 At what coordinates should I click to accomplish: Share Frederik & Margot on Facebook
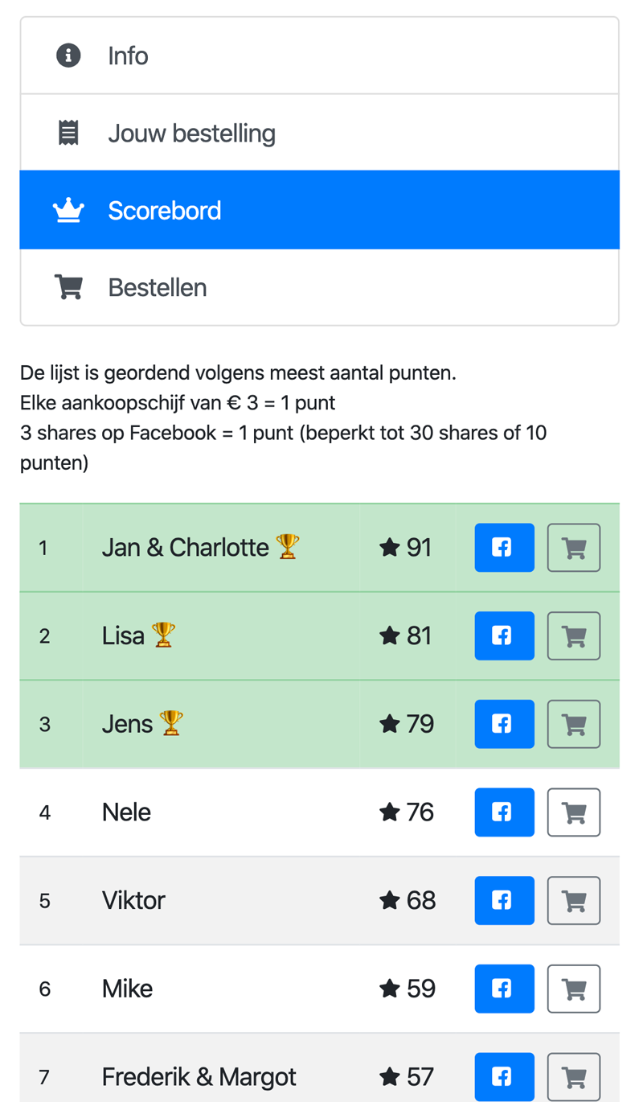pos(504,1076)
